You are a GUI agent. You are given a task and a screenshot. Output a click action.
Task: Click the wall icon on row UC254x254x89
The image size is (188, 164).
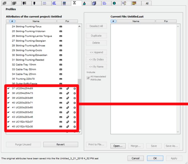(x=61, y=88)
